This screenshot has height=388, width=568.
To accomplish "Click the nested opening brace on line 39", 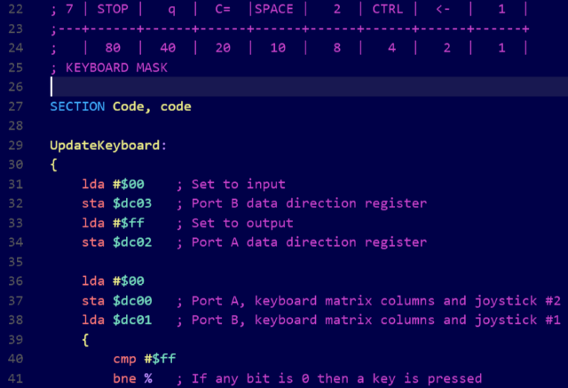I will coord(85,340).
